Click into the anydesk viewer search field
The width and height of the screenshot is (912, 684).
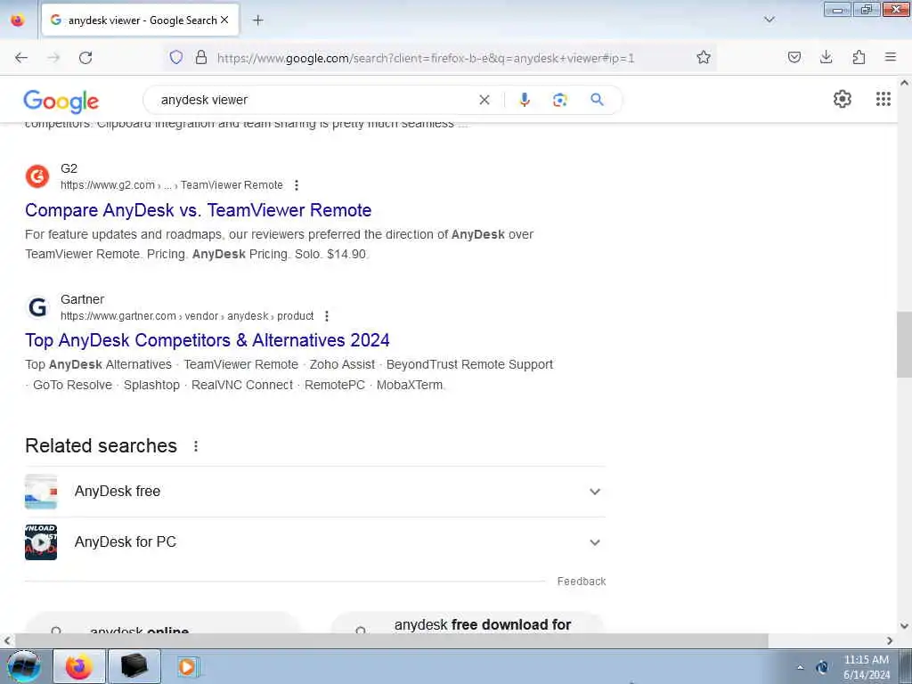click(314, 100)
